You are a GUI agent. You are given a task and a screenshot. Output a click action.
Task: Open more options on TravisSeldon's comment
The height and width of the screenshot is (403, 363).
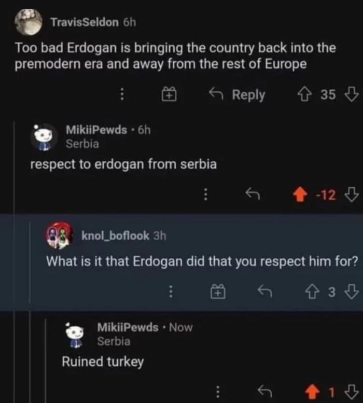coord(122,94)
